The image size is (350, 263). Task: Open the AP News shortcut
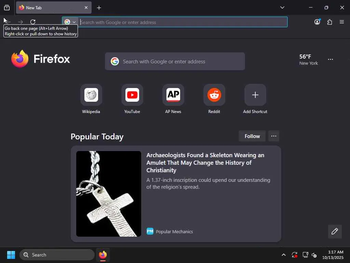(x=173, y=99)
